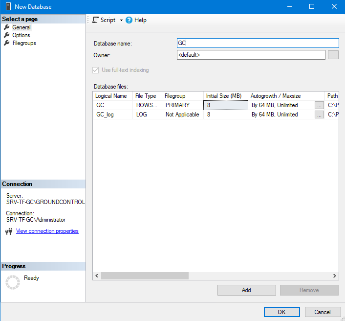345x321 pixels.
Task: Select the General page wrench icon
Action: [7, 27]
